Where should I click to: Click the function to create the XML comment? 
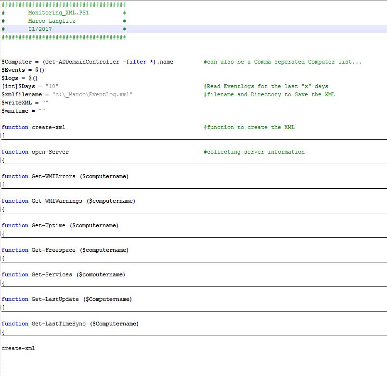coord(249,128)
